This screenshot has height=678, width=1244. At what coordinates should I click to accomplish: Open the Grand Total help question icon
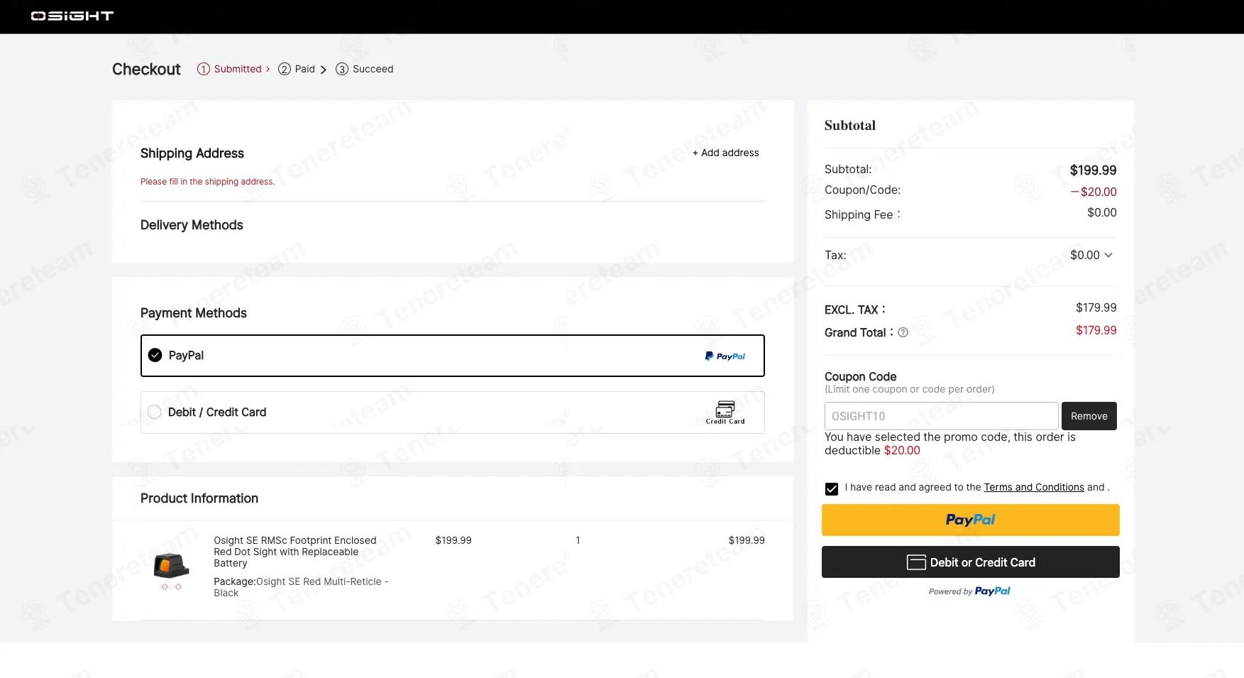point(903,332)
